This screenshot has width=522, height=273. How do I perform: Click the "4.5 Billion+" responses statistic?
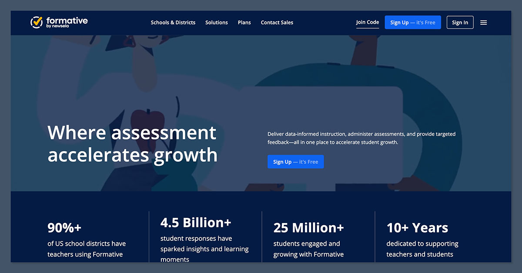pos(196,223)
